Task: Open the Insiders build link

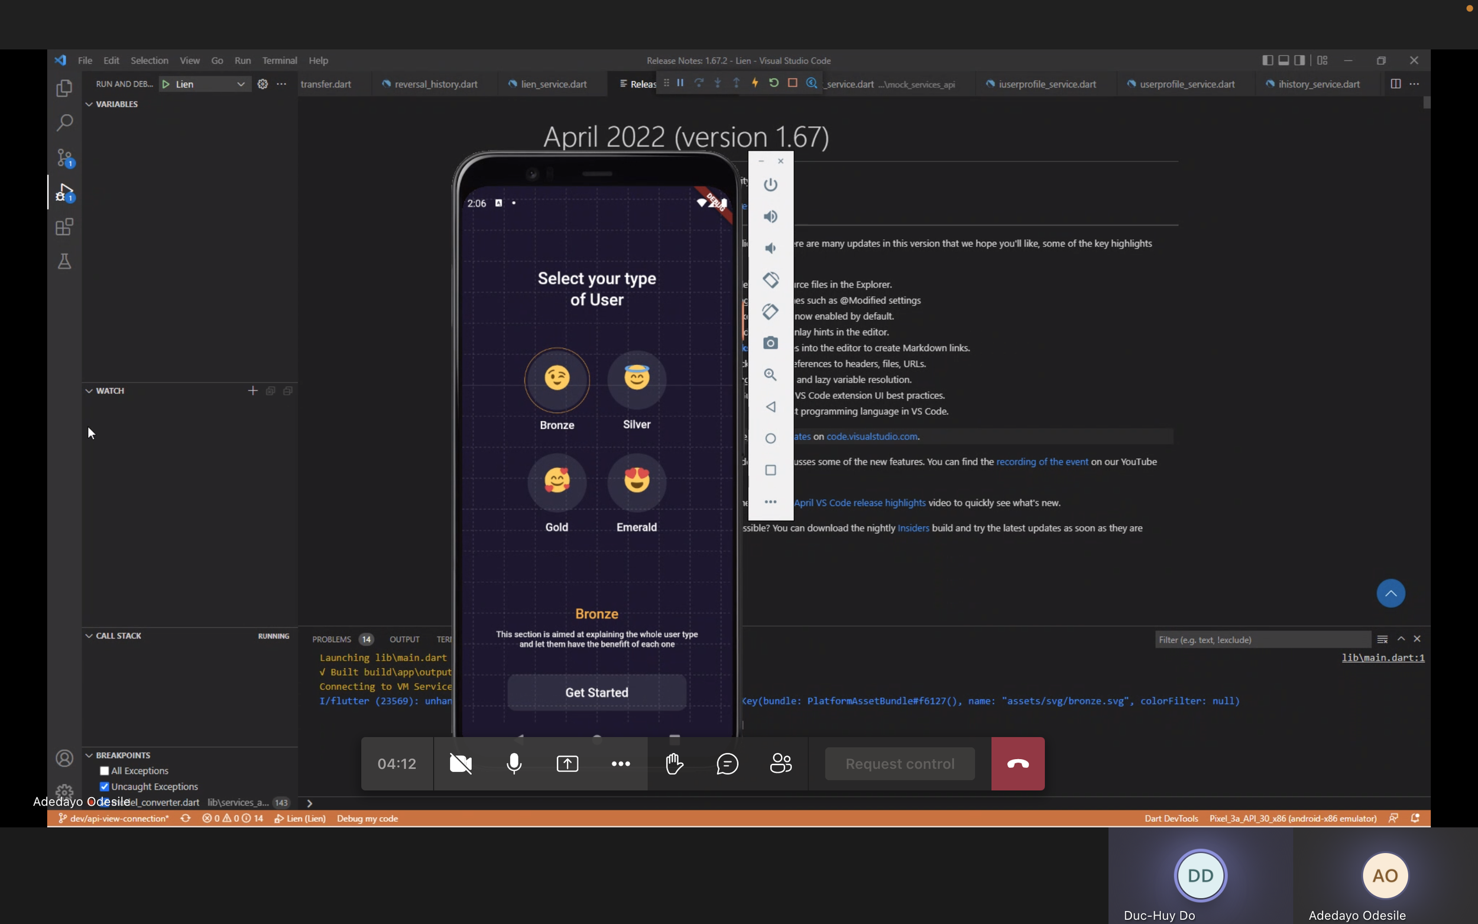Action: [913, 528]
